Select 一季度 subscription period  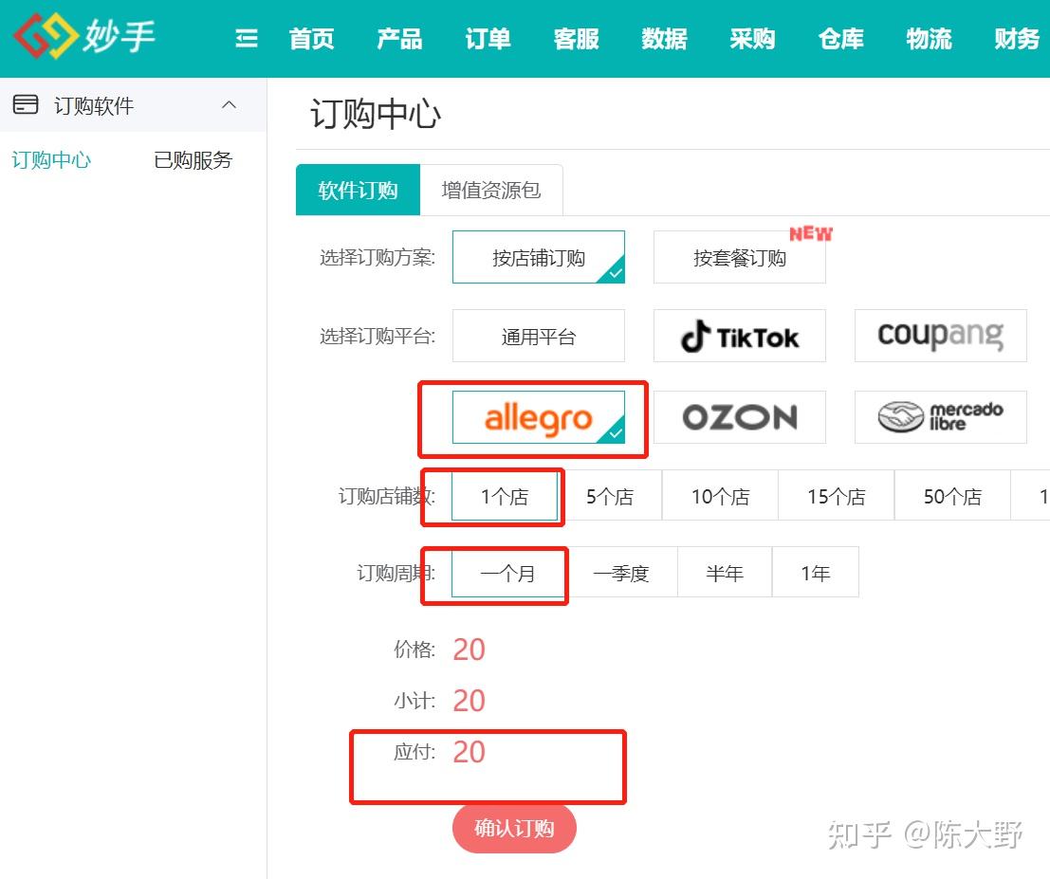(x=621, y=573)
